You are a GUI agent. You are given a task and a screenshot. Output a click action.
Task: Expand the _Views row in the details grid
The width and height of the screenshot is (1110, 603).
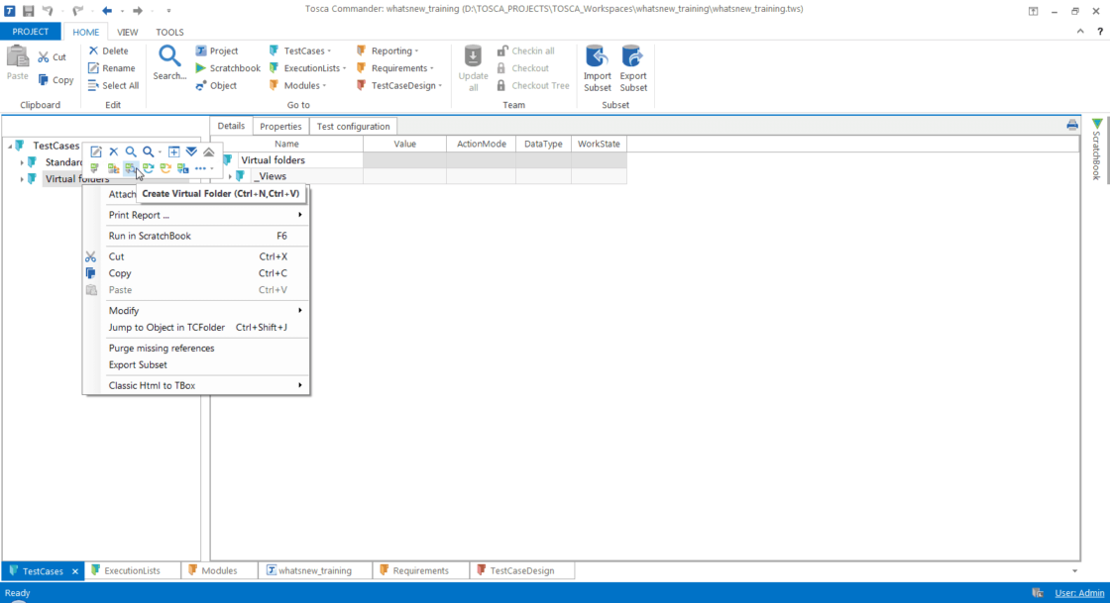[x=230, y=176]
